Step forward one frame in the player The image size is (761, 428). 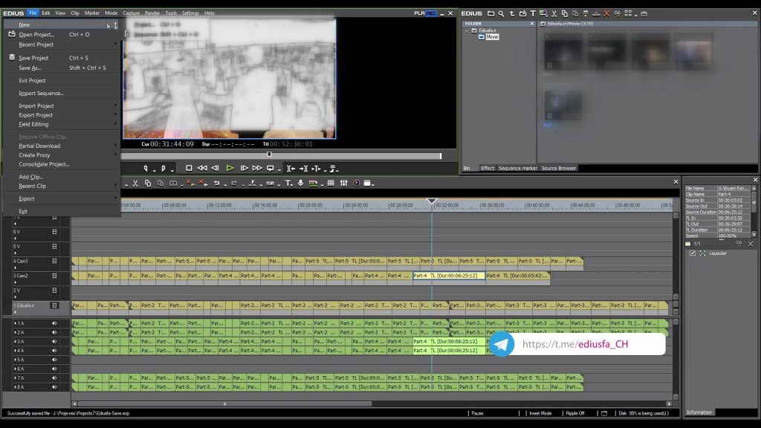tap(244, 168)
